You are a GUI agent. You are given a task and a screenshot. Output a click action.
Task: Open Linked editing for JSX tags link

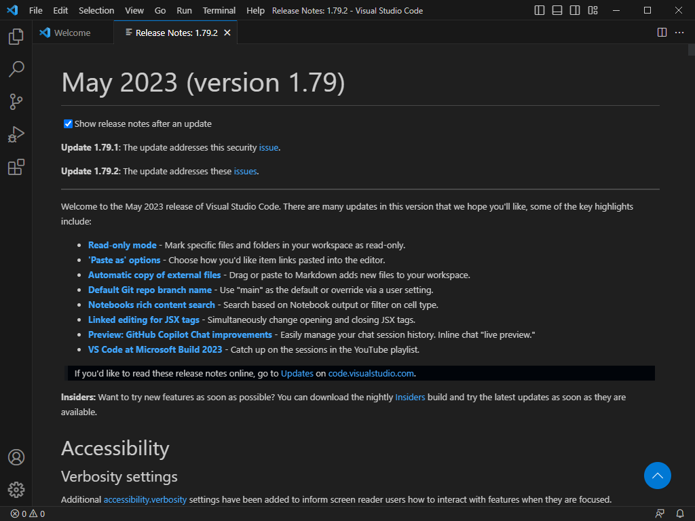tap(144, 320)
